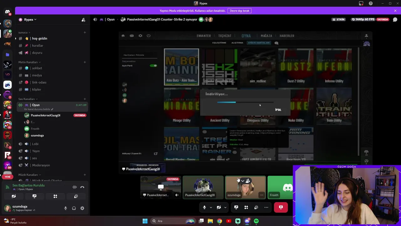This screenshot has height=226, width=401.
Task: Disconnect from voice with hang-up icon
Action: pyautogui.click(x=82, y=187)
